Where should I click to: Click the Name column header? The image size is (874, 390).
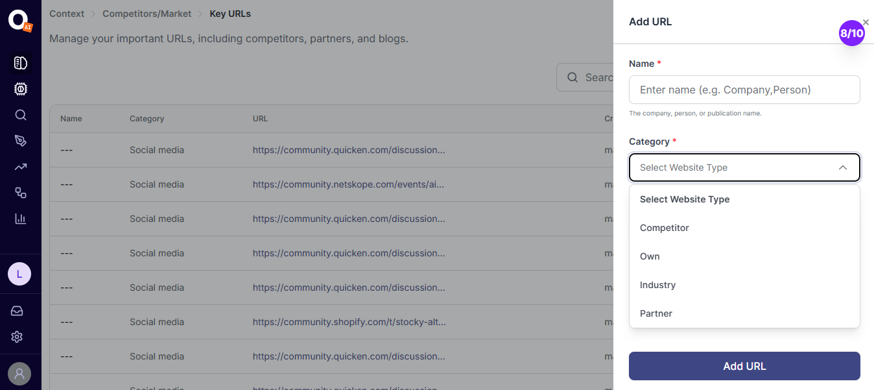[71, 119]
